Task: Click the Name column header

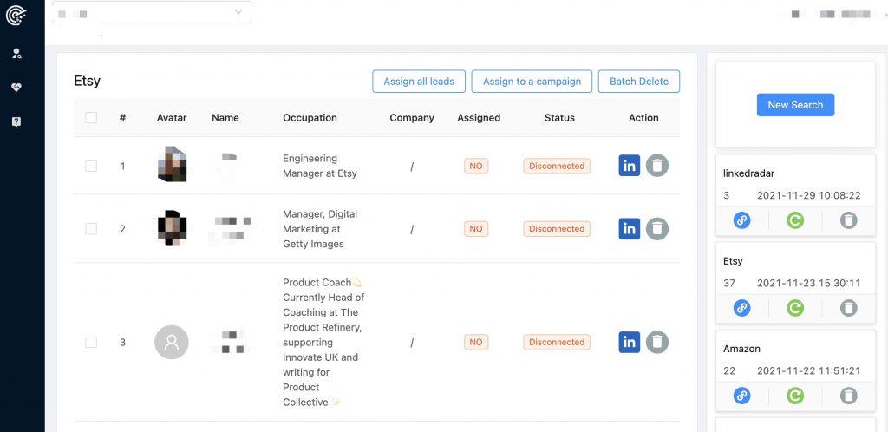Action: pos(225,118)
